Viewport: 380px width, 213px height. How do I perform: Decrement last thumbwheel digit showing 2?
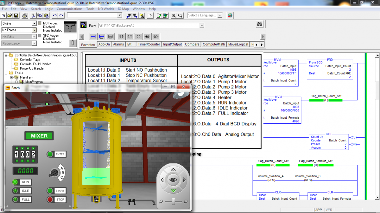point(33,161)
